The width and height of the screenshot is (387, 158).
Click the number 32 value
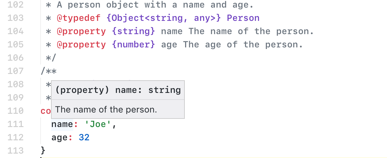click(84, 137)
